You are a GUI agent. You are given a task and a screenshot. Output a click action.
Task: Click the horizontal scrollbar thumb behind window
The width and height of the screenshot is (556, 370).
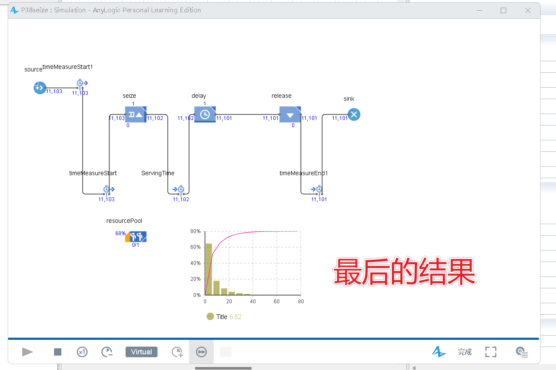(223, 368)
